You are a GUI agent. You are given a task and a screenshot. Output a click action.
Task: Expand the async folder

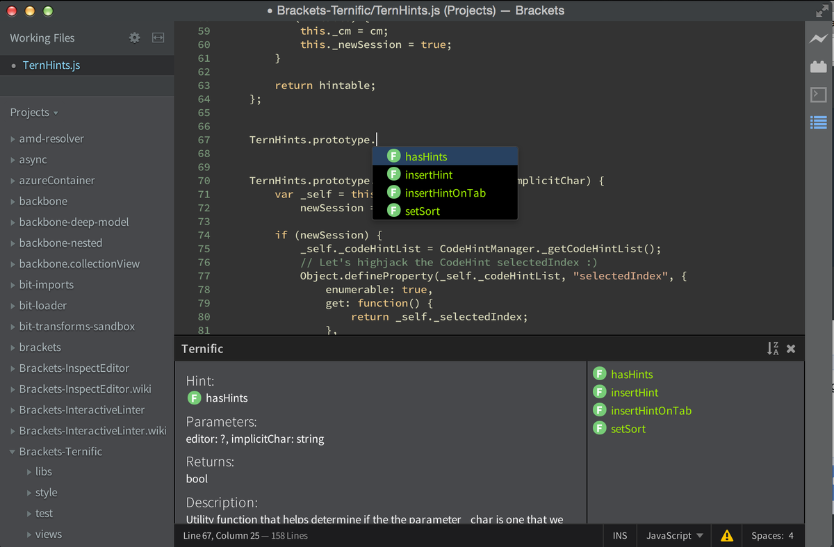point(13,160)
